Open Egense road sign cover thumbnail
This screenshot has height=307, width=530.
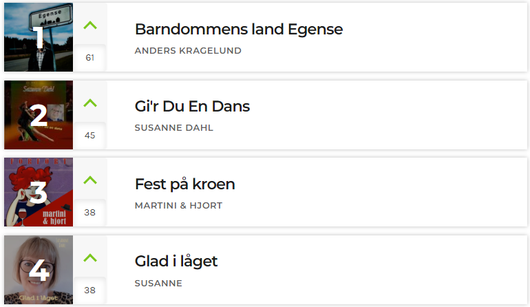pyautogui.click(x=39, y=37)
